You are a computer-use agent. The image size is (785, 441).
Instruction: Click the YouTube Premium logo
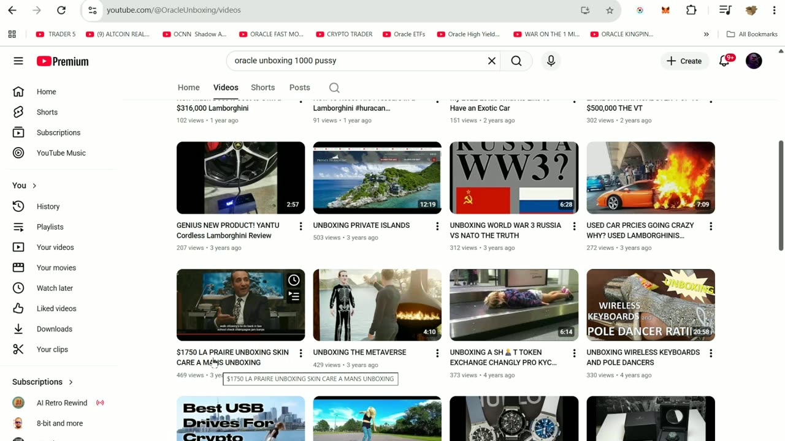pos(63,61)
